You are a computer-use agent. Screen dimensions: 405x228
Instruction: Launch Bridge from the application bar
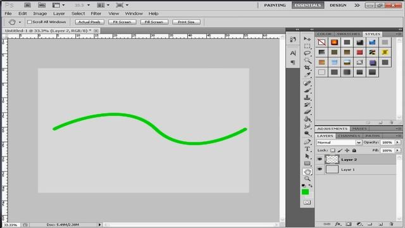coord(27,5)
